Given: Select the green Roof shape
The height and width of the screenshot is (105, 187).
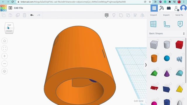Looking at the screenshot, I should coord(154,73).
